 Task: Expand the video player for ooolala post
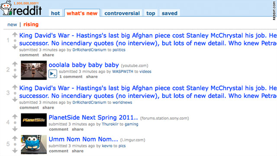[53, 74]
